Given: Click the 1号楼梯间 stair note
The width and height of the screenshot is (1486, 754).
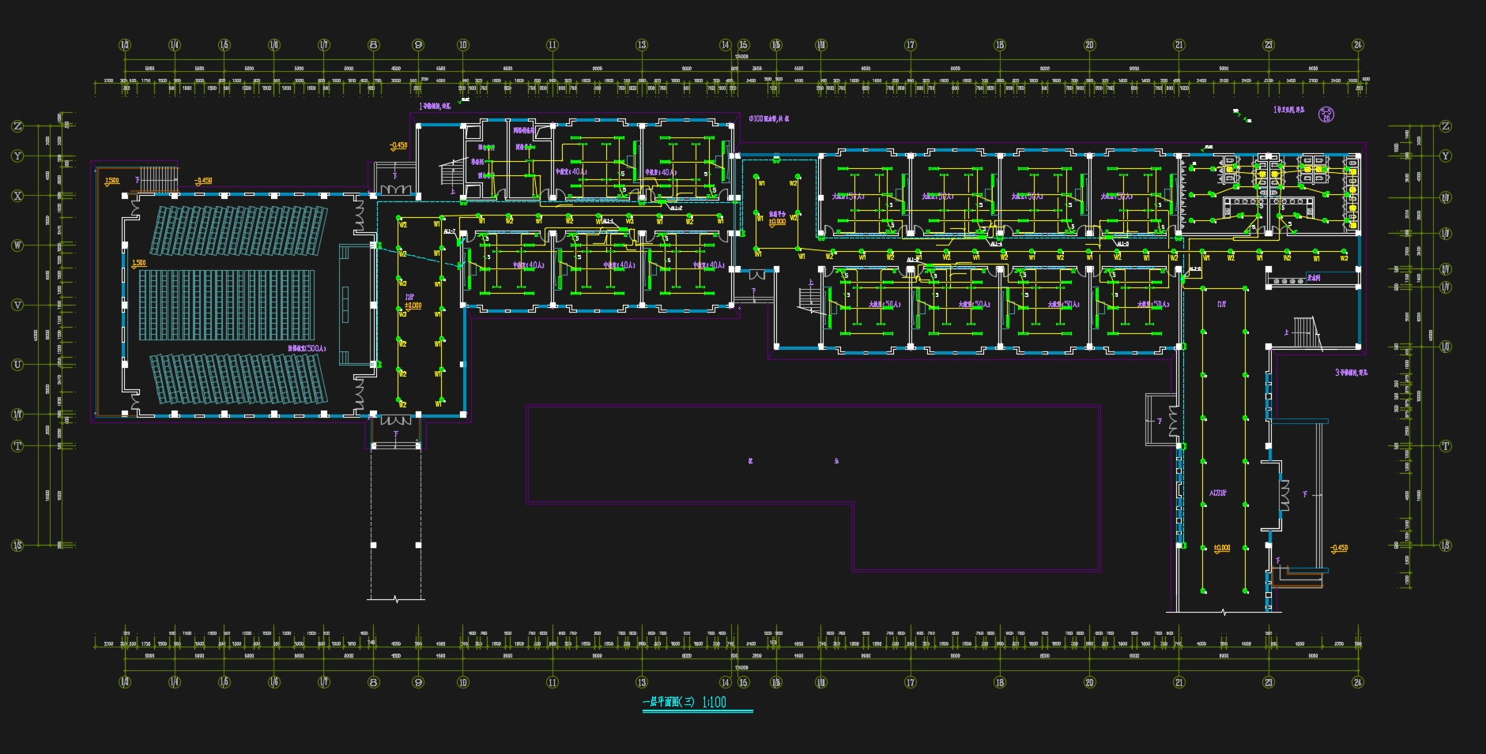Looking at the screenshot, I should 435,106.
